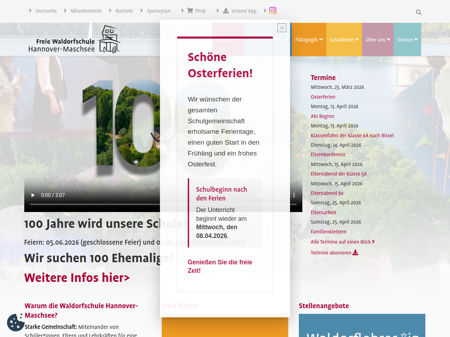Open the Speiseplan menu item
The height and width of the screenshot is (337, 450).
pyautogui.click(x=158, y=11)
